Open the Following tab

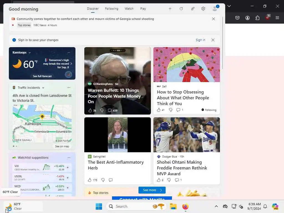pos(111,9)
